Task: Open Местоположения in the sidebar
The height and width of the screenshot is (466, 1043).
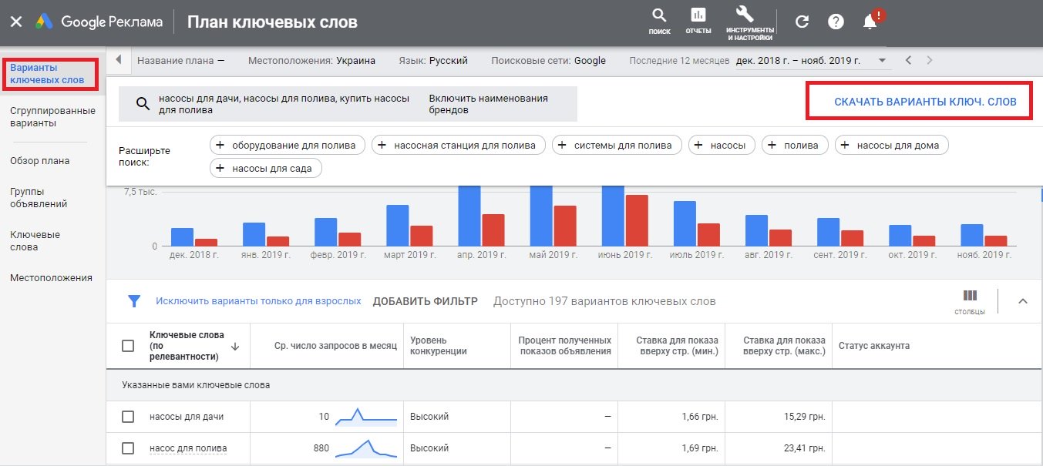Action: (51, 278)
